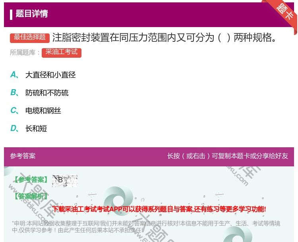The height and width of the screenshot is (242, 298).
Task: Click the *申明 disclaimer paragraph
Action: click(146, 226)
